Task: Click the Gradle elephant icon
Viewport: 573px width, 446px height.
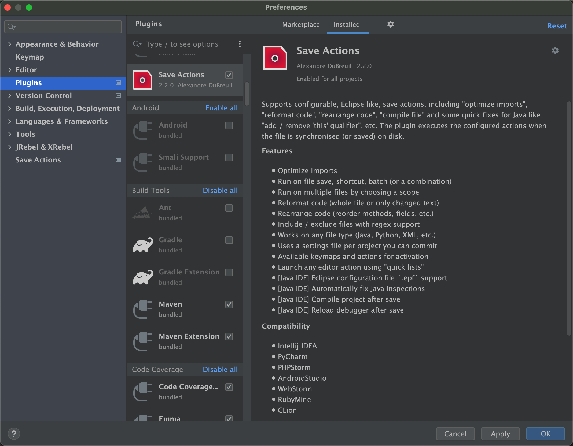Action: coord(143,245)
